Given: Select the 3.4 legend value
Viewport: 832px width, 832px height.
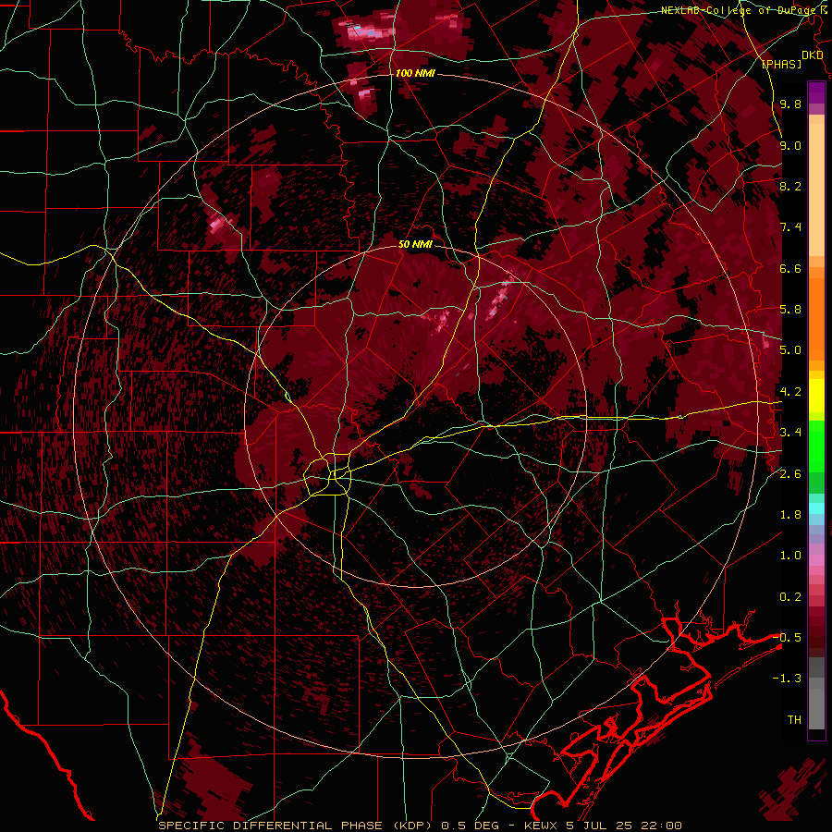Looking at the screenshot, I should pyautogui.click(x=790, y=433).
